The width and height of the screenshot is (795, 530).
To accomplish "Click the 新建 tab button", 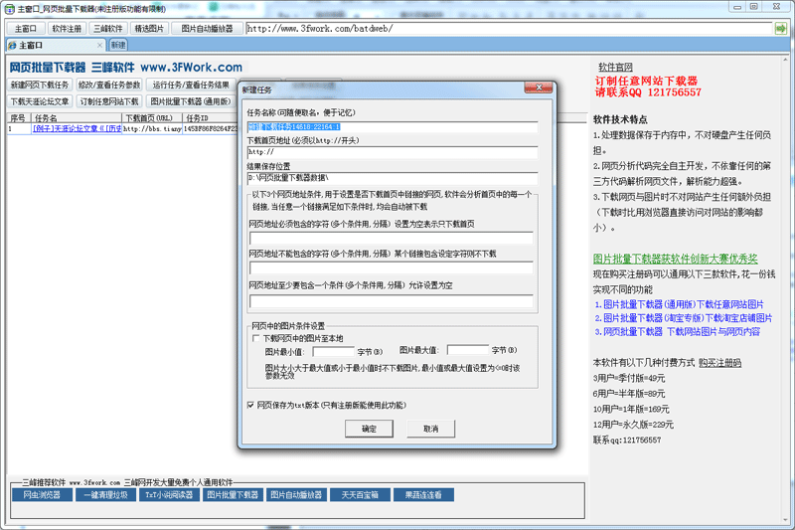I will tap(118, 45).
